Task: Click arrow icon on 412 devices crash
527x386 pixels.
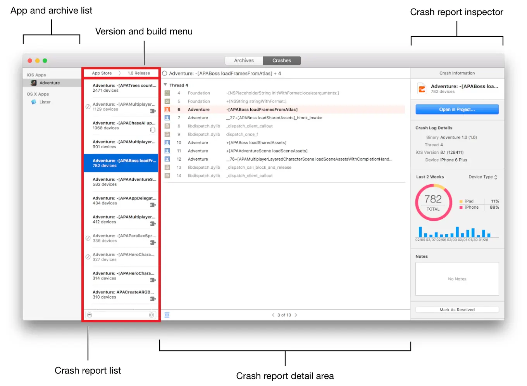Action: click(x=153, y=224)
